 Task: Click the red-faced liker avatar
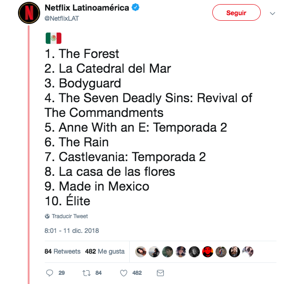click(x=208, y=251)
